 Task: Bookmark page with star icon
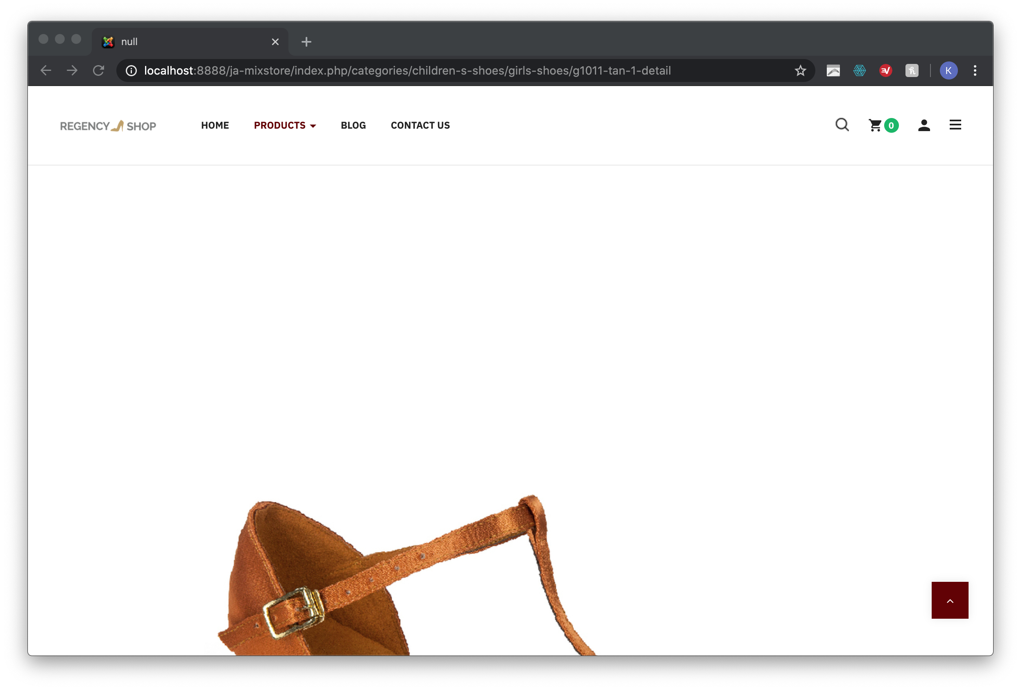[800, 70]
